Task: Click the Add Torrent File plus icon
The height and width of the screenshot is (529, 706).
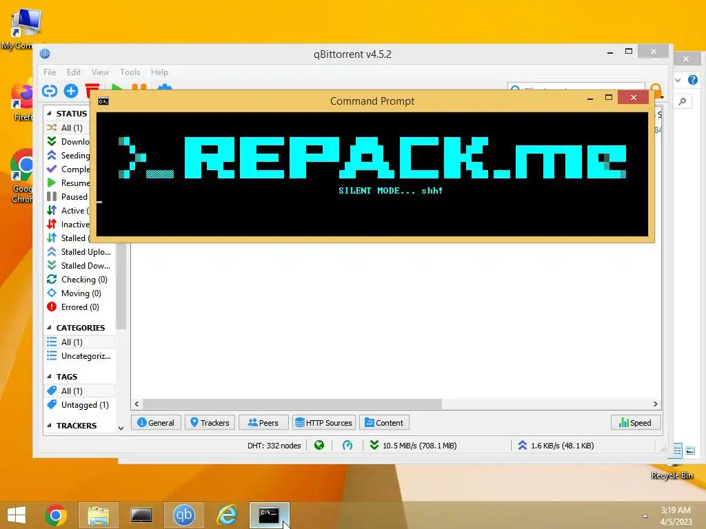Action: click(71, 91)
